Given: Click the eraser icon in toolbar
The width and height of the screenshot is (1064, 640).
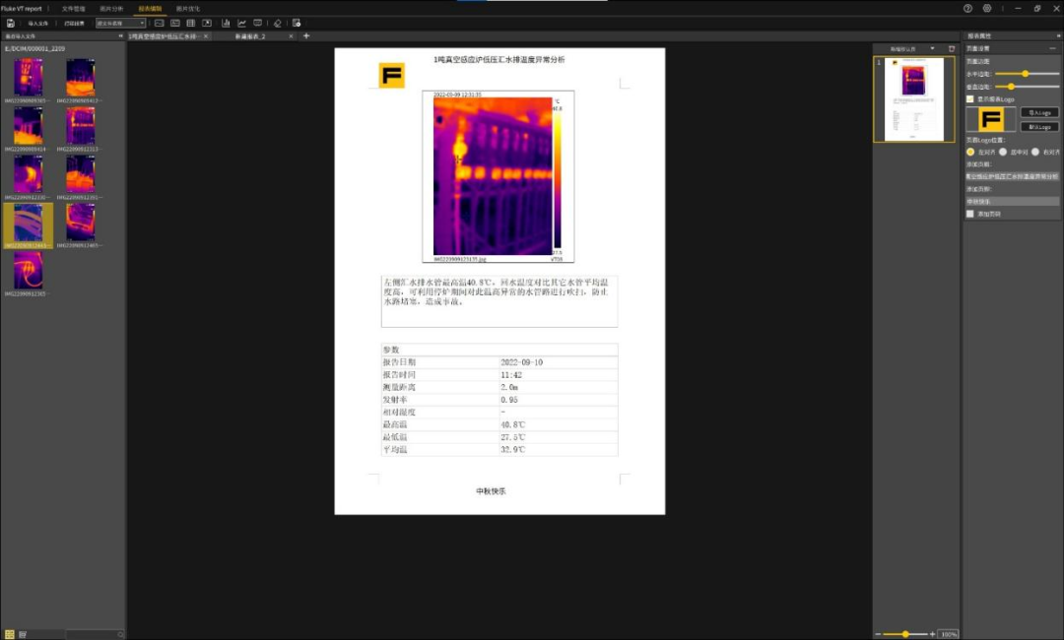Looking at the screenshot, I should (x=277, y=23).
